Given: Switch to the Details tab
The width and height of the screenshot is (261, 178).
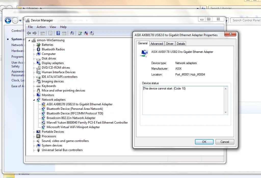Looking at the screenshot, I should pos(181,44).
